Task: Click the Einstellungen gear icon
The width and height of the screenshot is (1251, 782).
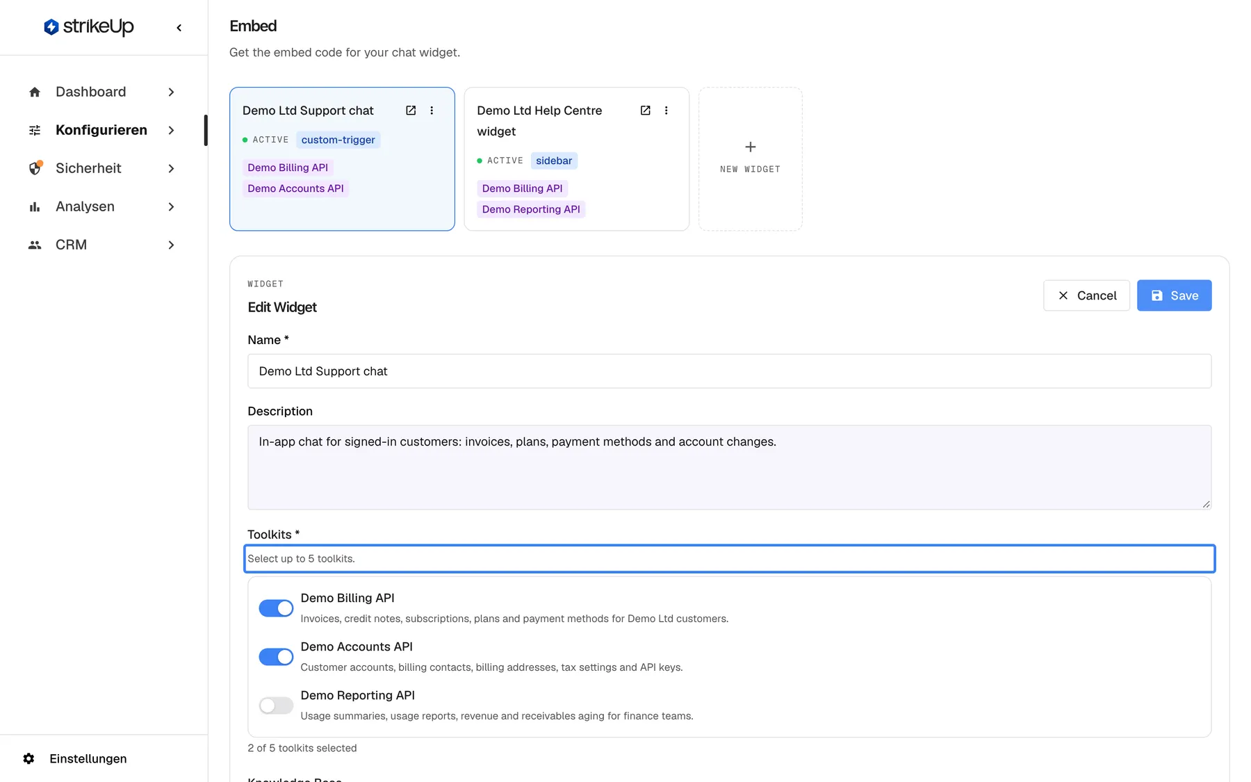Action: pyautogui.click(x=28, y=758)
